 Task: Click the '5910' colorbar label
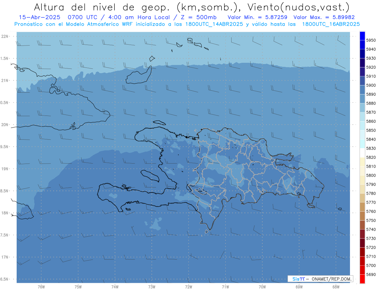[371, 76]
